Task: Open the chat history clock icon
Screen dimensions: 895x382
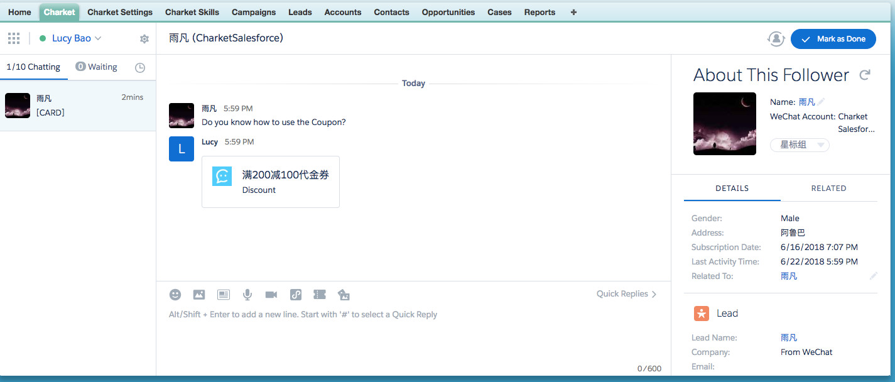Action: coord(140,68)
